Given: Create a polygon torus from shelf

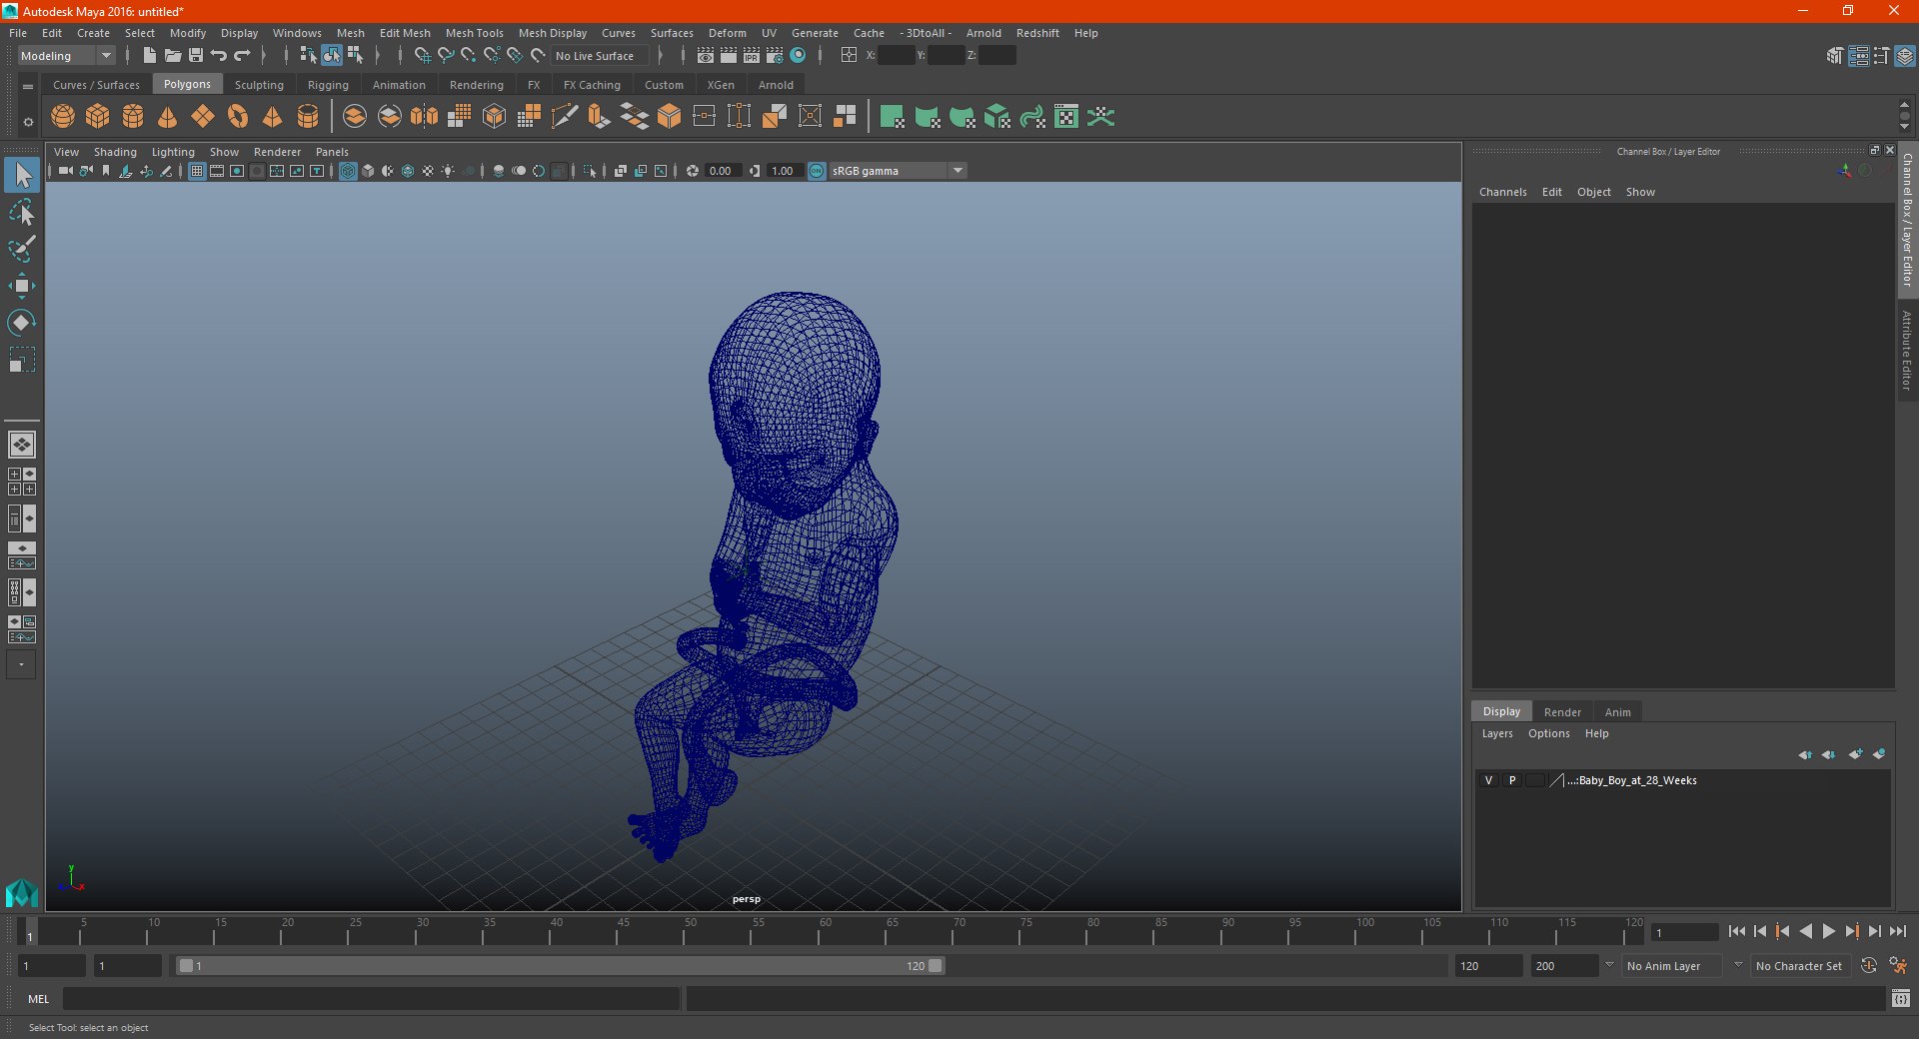Looking at the screenshot, I should (x=238, y=117).
